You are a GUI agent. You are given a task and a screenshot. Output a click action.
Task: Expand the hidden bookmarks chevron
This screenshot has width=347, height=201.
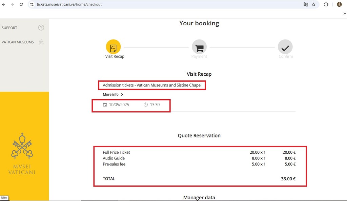point(344,14)
